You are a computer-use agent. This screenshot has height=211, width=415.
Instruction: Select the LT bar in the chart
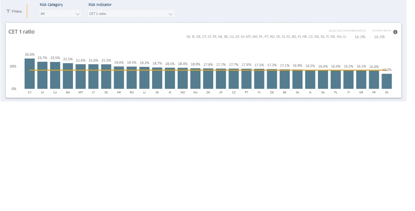coord(93,76)
